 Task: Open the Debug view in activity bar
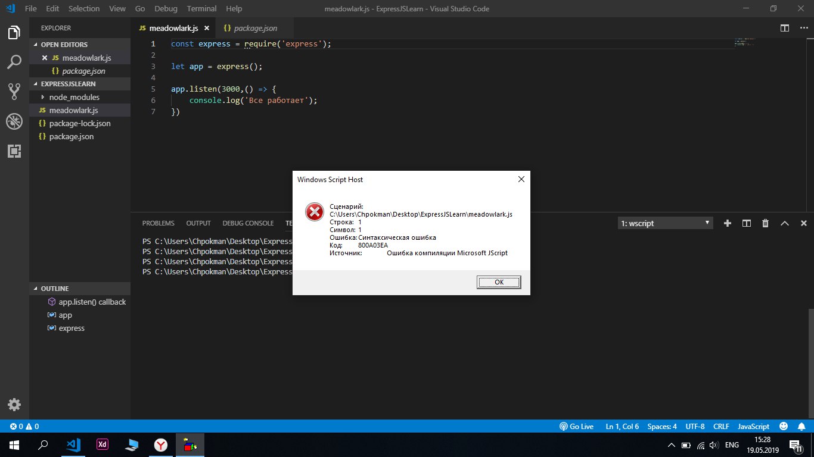click(x=14, y=121)
